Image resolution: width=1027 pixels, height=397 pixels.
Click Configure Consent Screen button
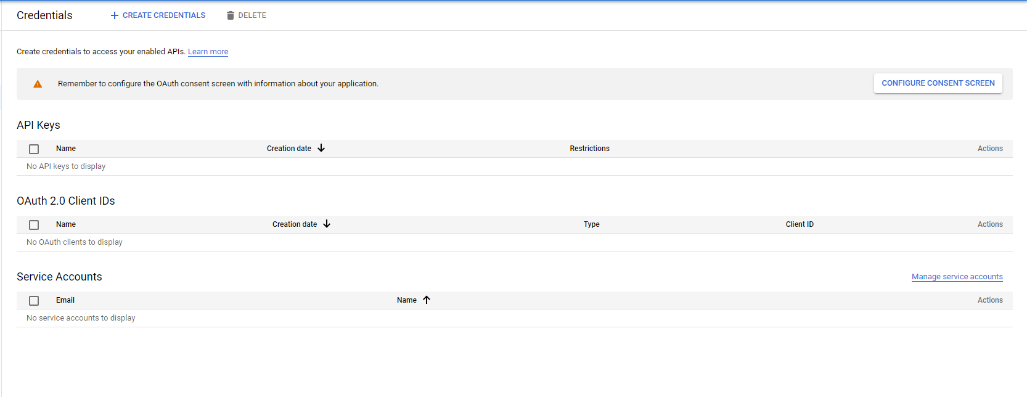pyautogui.click(x=938, y=83)
